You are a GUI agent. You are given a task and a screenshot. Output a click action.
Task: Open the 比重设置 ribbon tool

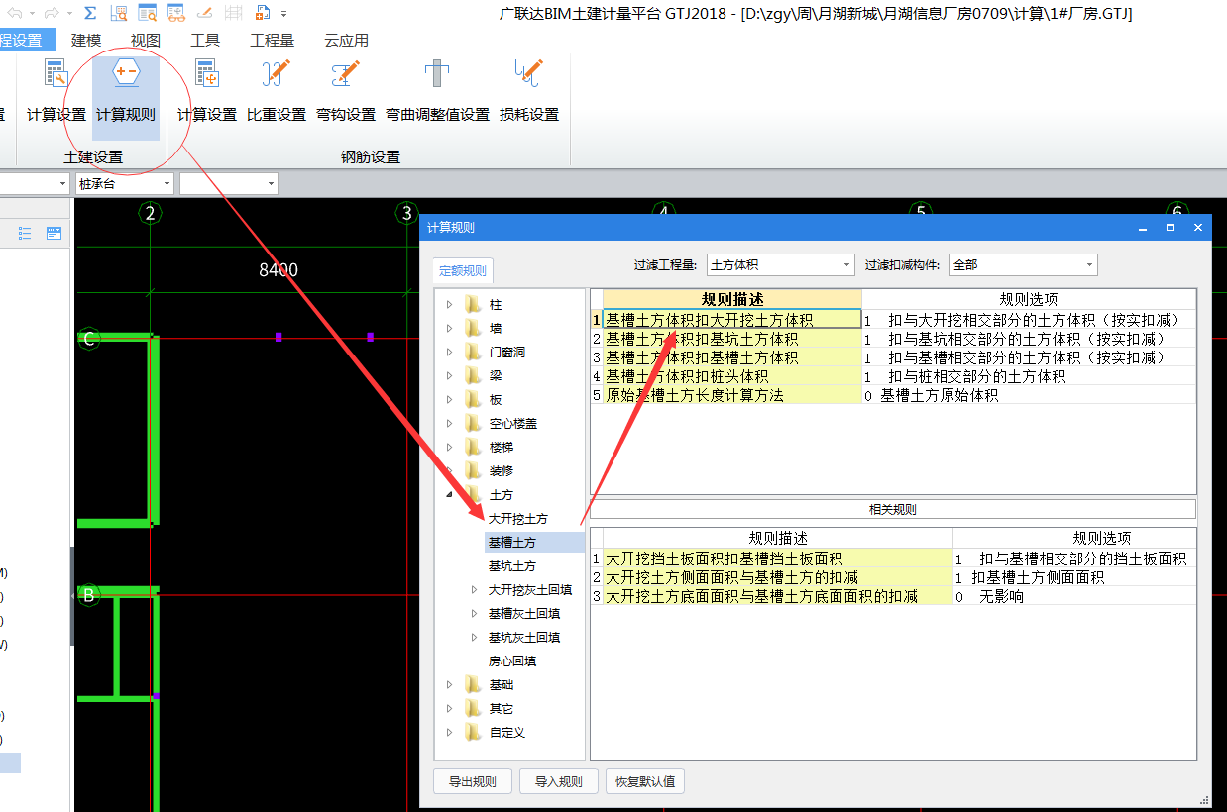tap(277, 92)
